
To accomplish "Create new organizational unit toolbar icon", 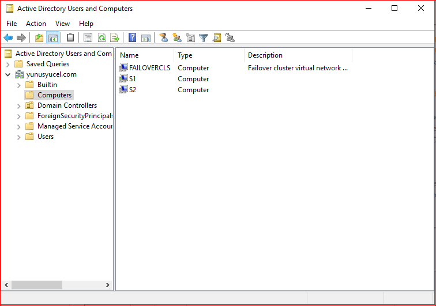I will click(190, 37).
